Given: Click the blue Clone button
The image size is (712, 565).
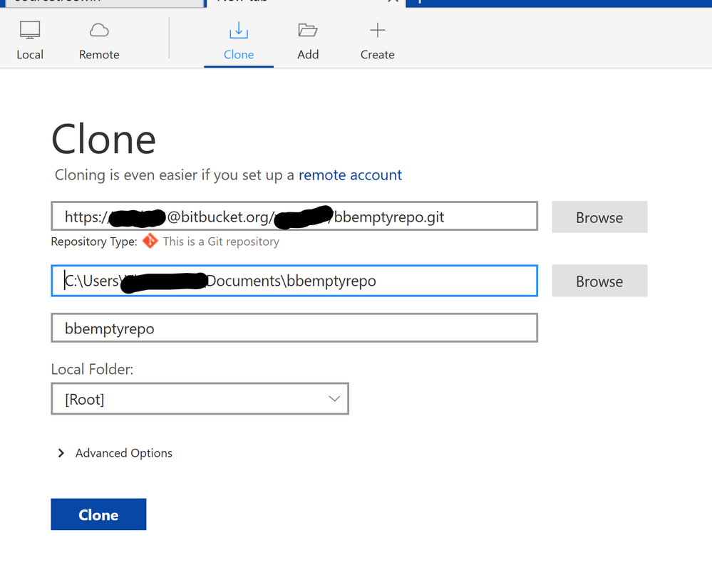Looking at the screenshot, I should click(x=98, y=514).
